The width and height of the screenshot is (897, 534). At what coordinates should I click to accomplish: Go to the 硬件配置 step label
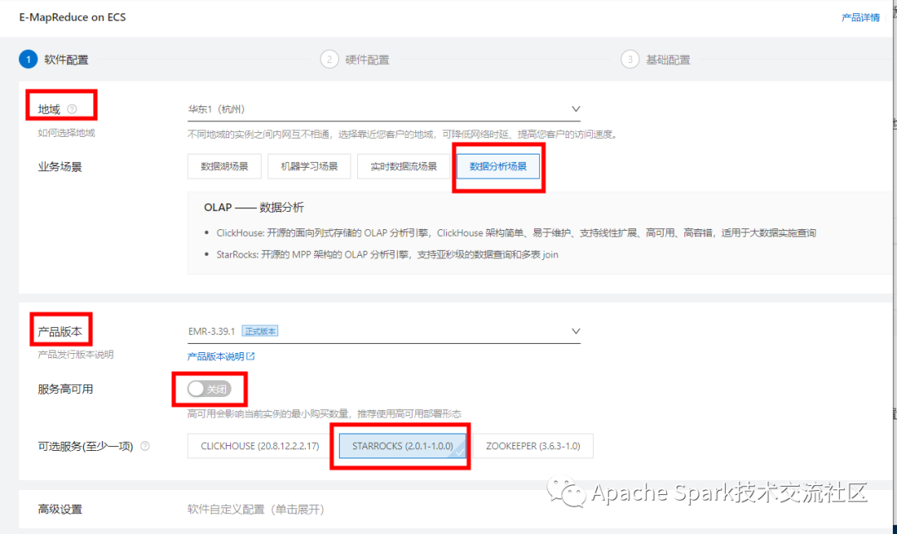(367, 60)
